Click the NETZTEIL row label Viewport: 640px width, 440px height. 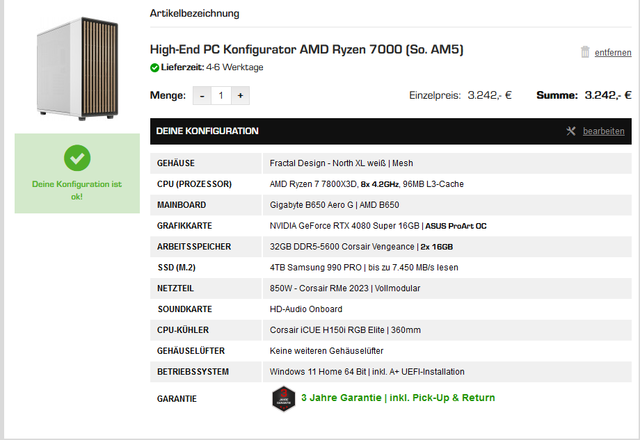tap(175, 288)
